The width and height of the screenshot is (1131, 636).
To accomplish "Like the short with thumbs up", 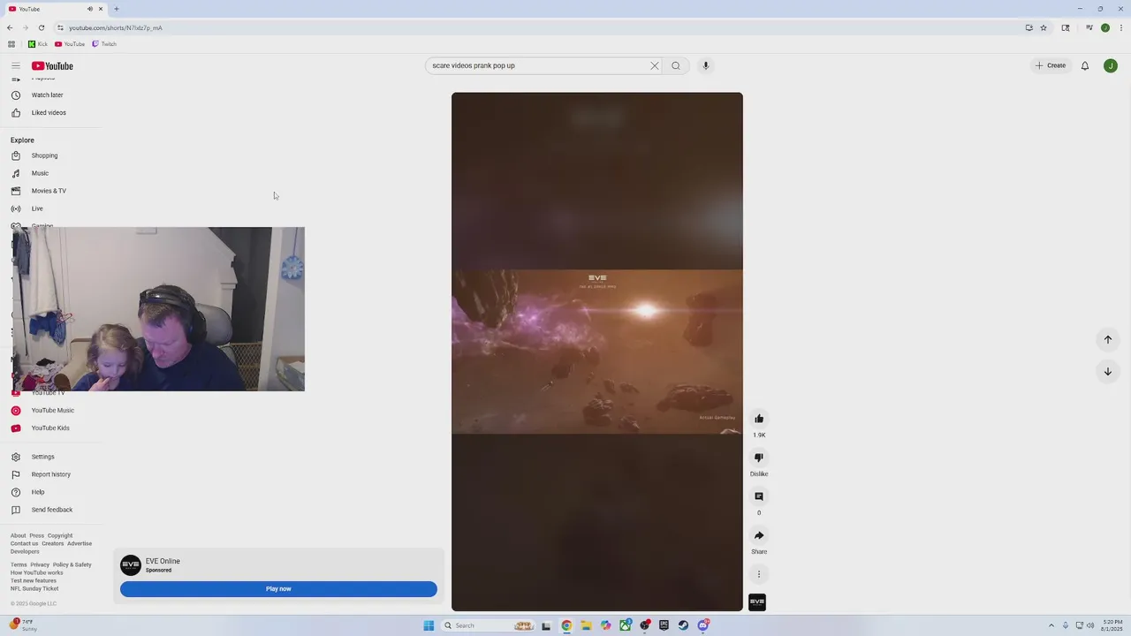I will pyautogui.click(x=759, y=419).
